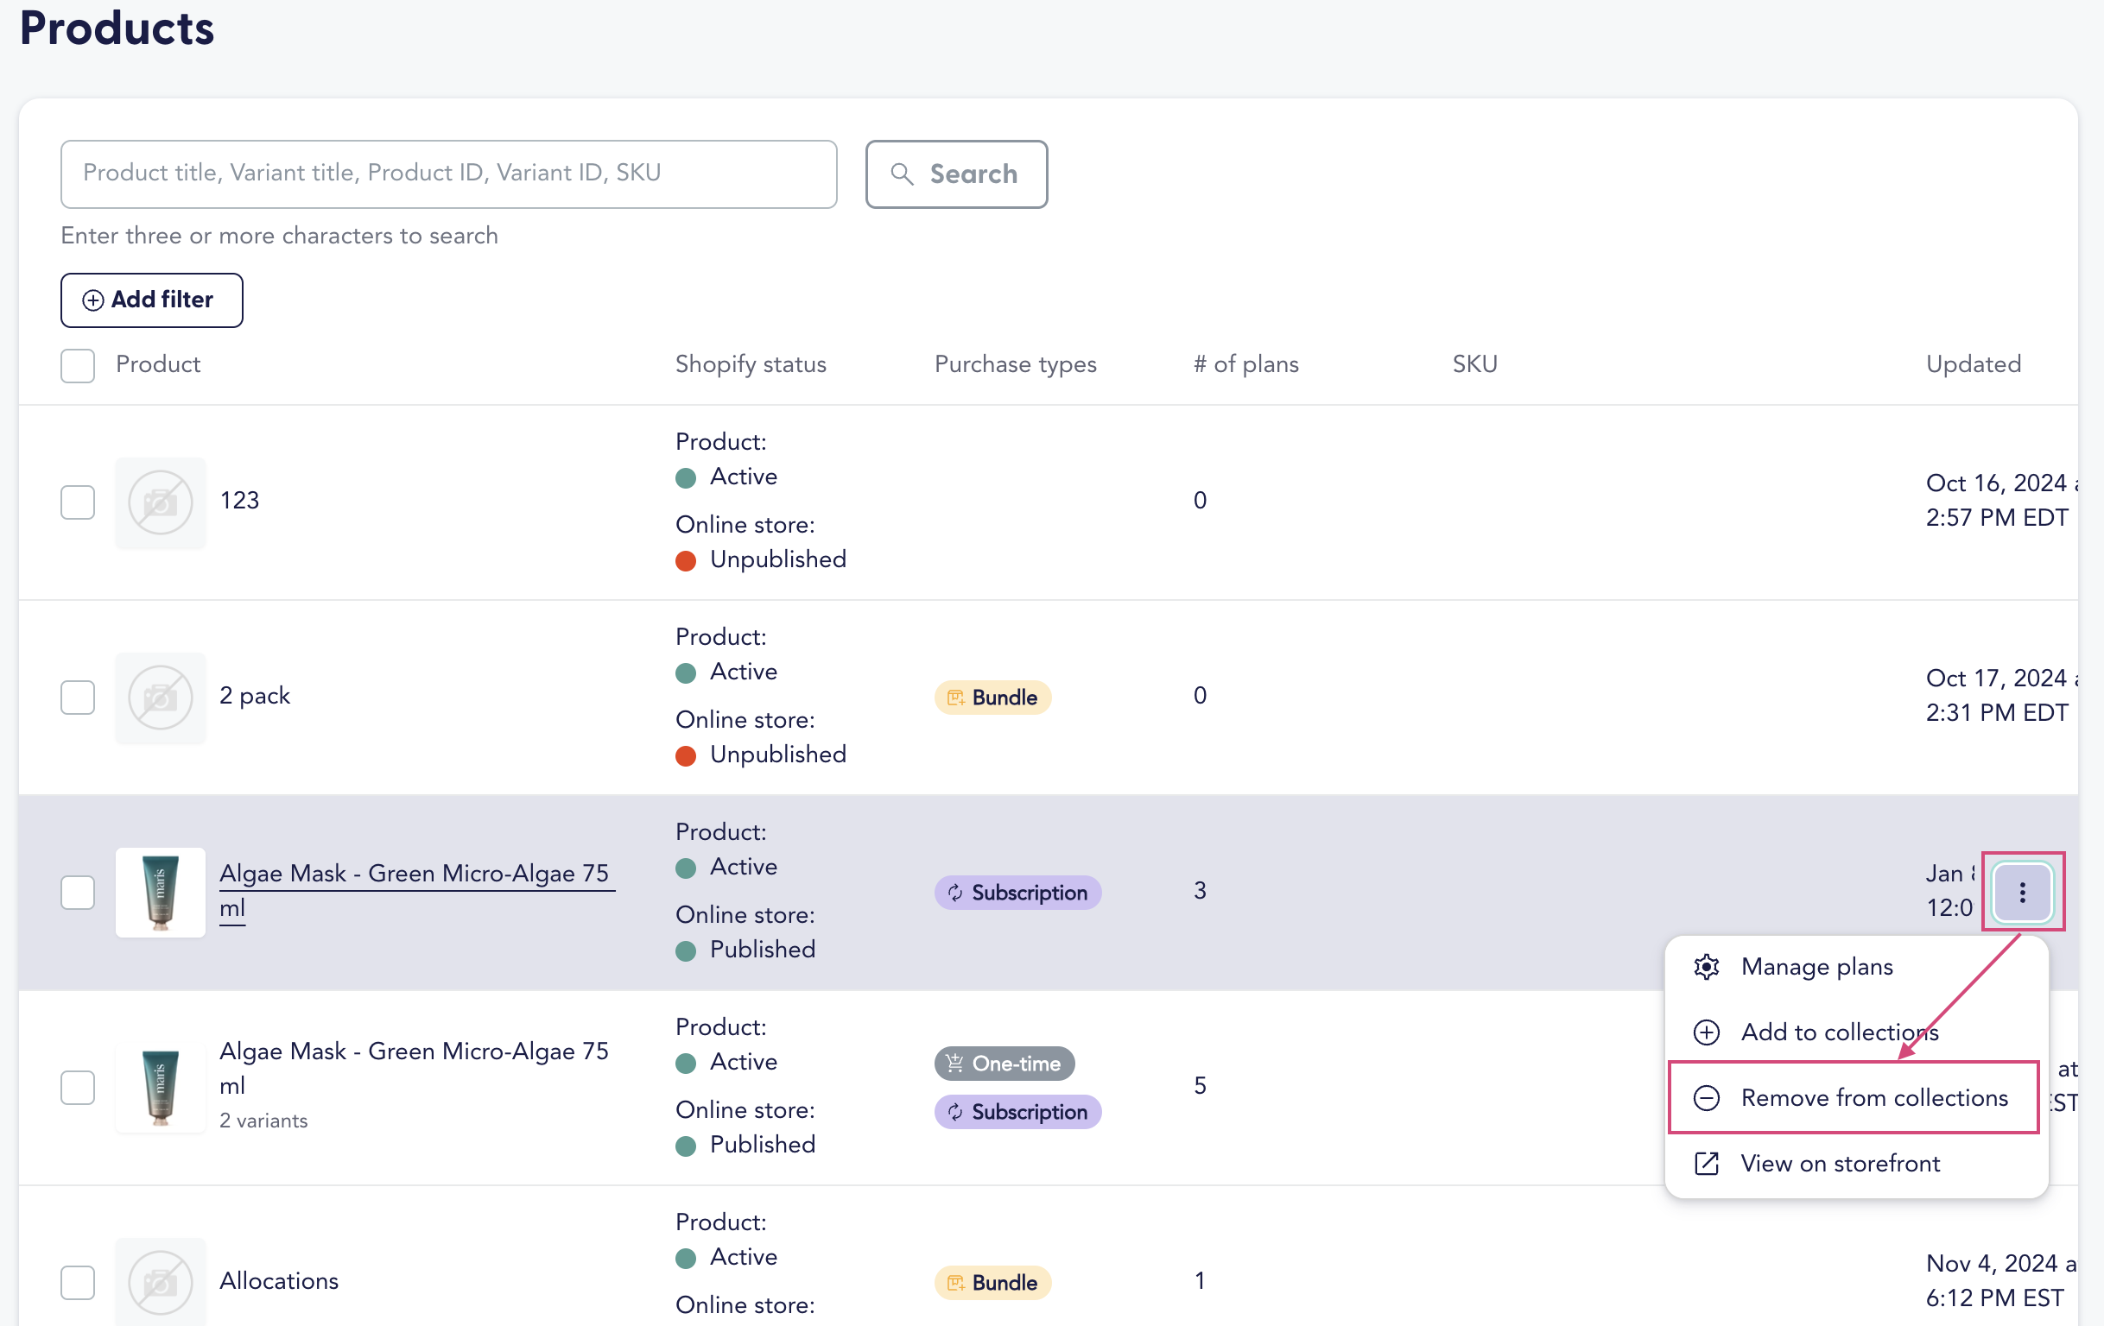Click the Bundle badge on 2 pack row
This screenshot has width=2104, height=1326.
992,697
